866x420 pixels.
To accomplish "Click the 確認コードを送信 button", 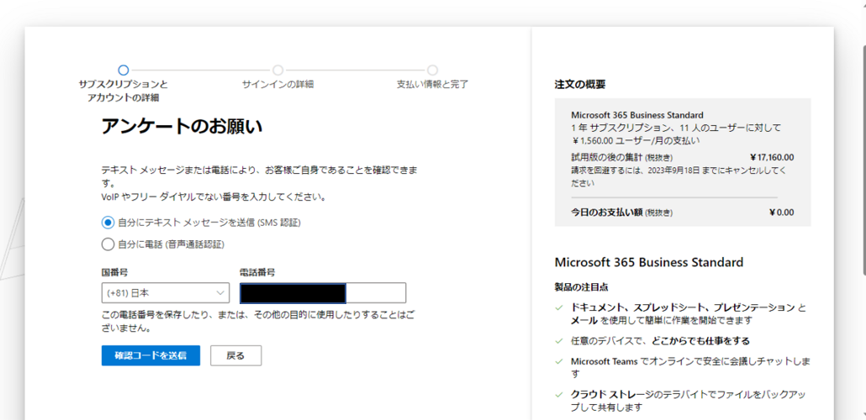I will tap(150, 355).
